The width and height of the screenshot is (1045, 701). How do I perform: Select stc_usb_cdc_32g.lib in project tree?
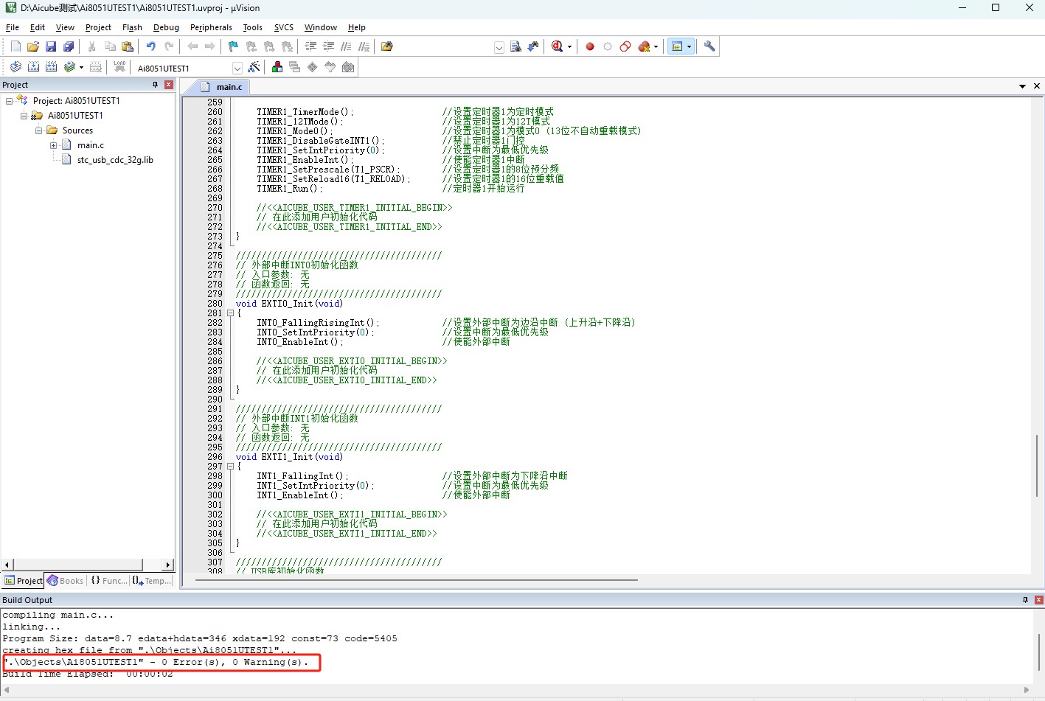[x=115, y=160]
